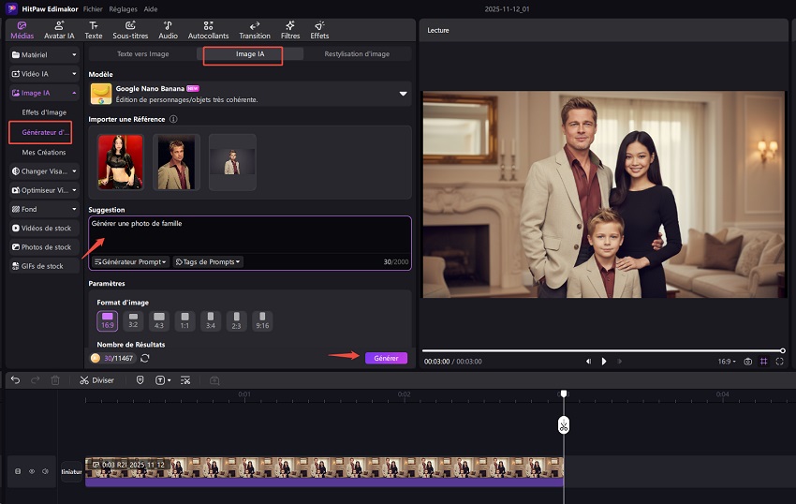Mute the timeline track audio
This screenshot has height=504, width=796.
tap(44, 471)
